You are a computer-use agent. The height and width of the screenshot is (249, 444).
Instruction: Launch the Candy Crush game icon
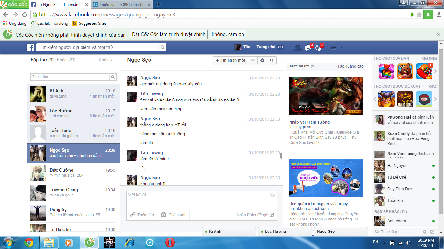click(424, 71)
